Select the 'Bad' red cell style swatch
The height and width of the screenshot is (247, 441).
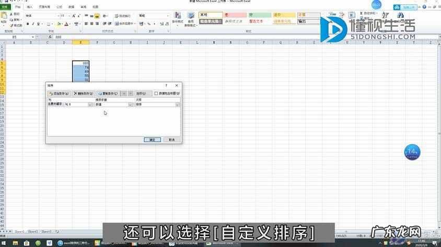coord(236,15)
